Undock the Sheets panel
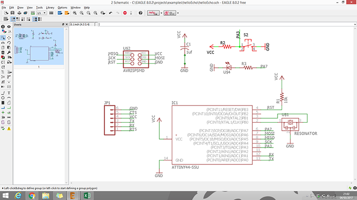 pyautogui.click(x=63, y=25)
